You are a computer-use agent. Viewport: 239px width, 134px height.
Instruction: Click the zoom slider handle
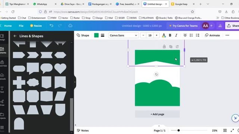point(179,130)
